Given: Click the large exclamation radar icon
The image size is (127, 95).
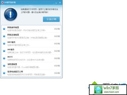Looking at the screenshot, I should tap(11, 14).
